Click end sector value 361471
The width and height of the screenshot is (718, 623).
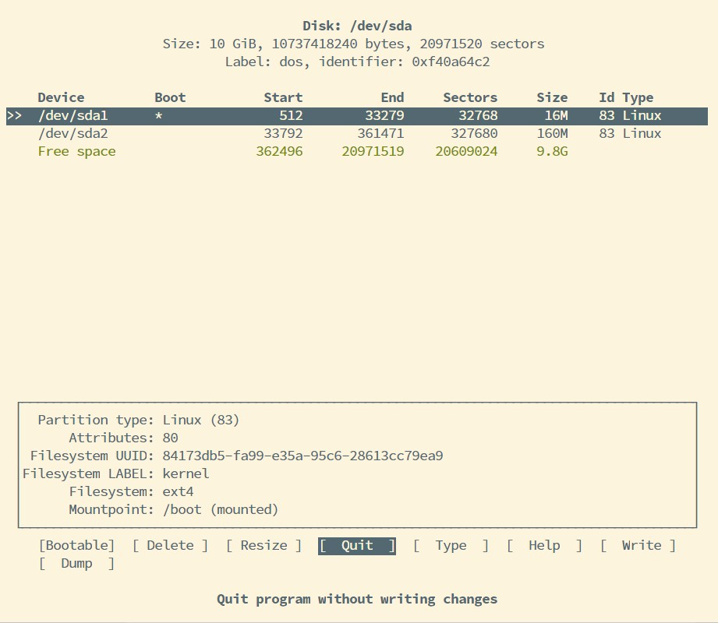tap(381, 134)
